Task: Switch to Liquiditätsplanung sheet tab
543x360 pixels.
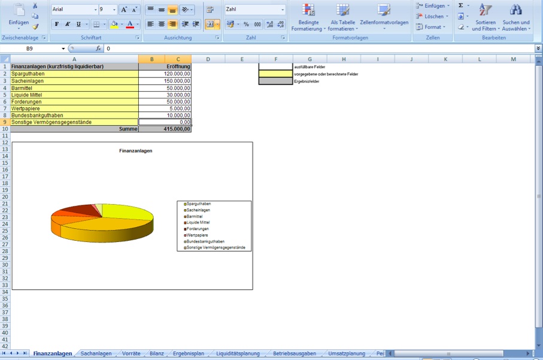Action: click(238, 353)
